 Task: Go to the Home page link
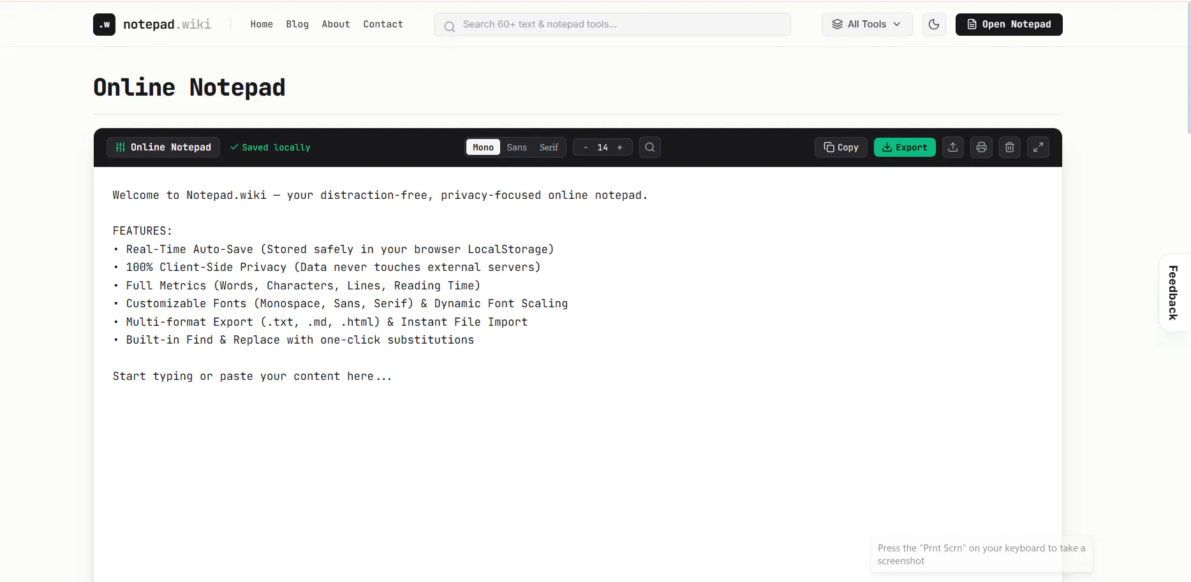pyautogui.click(x=262, y=24)
